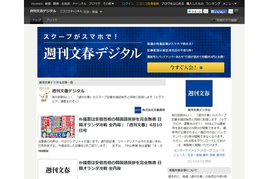
Task: Expand the メニュー dropdown
Action: 229,4
